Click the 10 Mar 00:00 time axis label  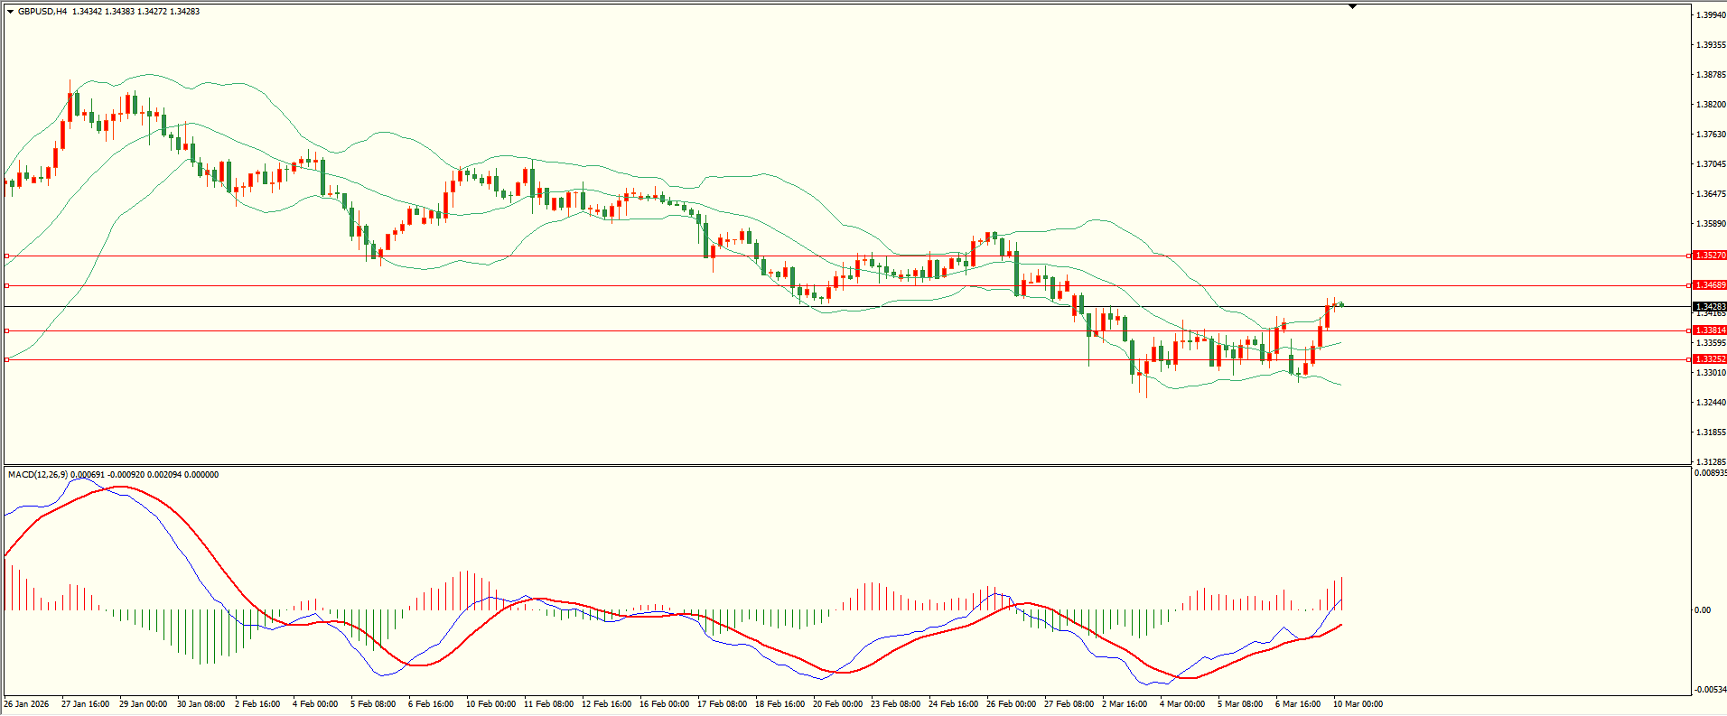(x=1358, y=704)
